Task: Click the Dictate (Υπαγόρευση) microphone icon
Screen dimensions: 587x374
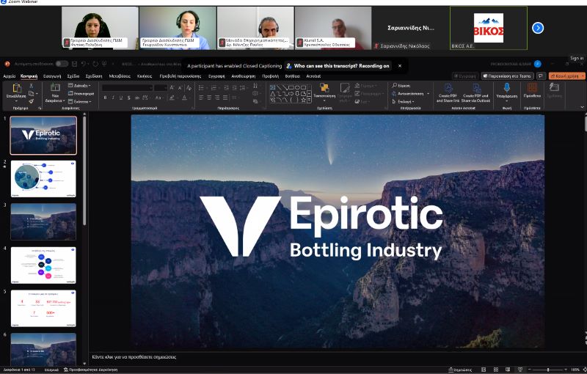Action: [x=506, y=89]
